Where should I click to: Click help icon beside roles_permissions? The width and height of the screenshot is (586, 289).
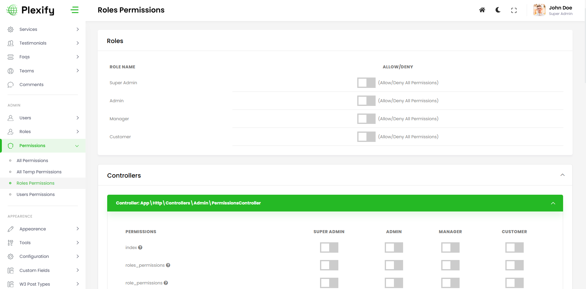(x=168, y=265)
